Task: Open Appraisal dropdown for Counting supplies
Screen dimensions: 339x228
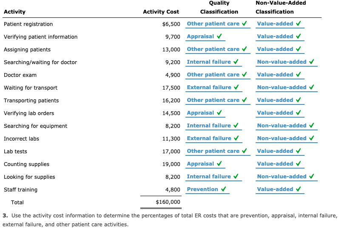Action: coord(205,164)
